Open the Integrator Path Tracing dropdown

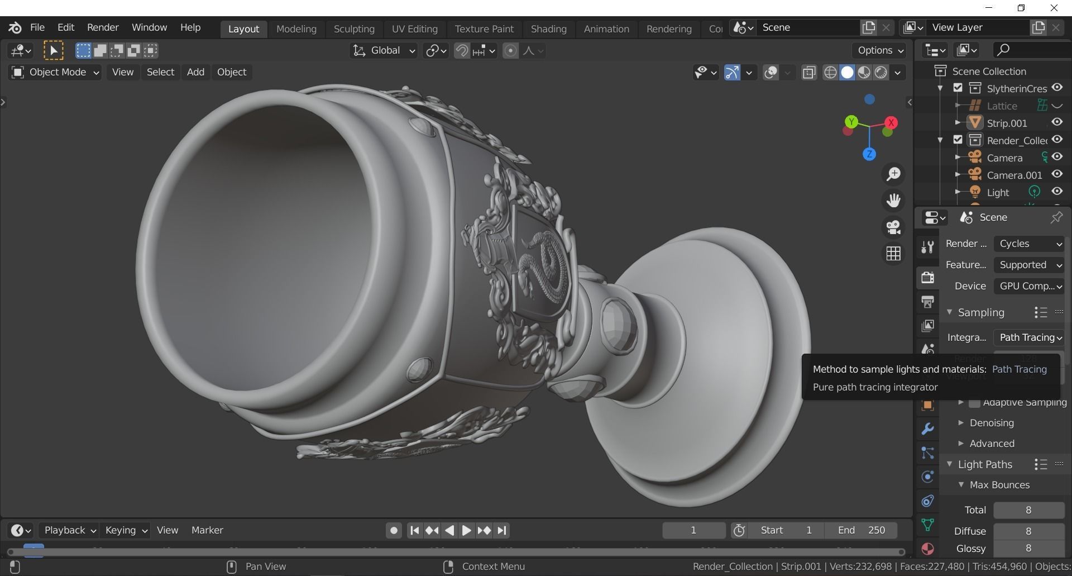pyautogui.click(x=1029, y=337)
